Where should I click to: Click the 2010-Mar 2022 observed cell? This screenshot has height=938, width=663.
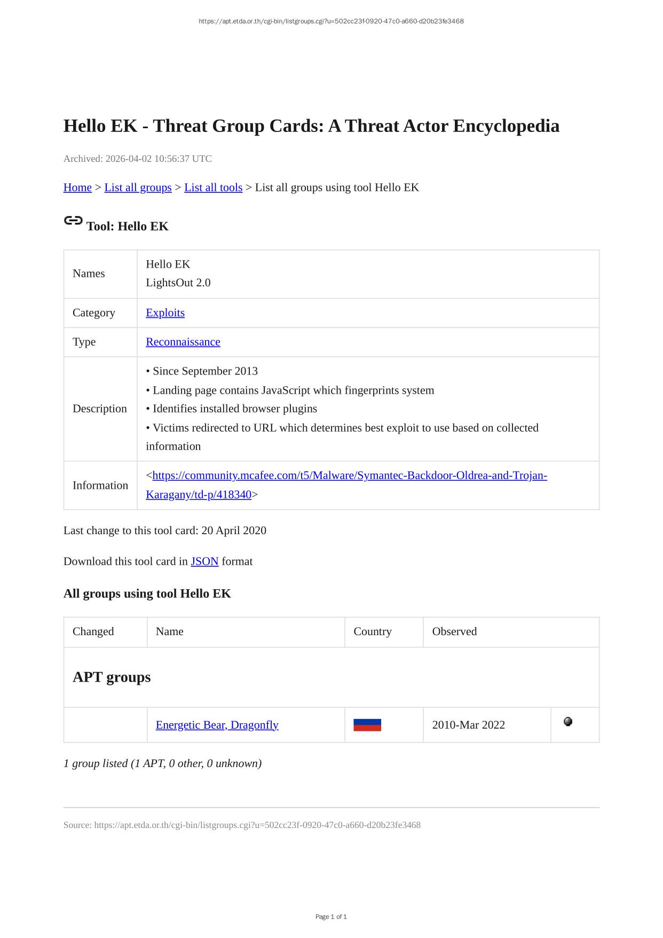tap(468, 725)
